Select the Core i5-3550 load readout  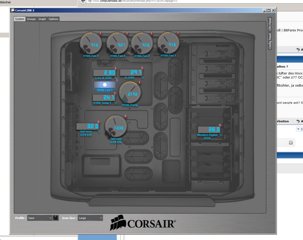pos(105,73)
